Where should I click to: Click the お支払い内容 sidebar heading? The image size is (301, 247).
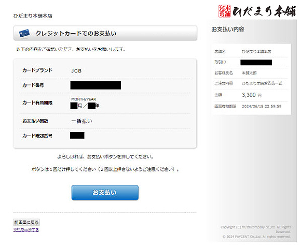click(x=228, y=30)
